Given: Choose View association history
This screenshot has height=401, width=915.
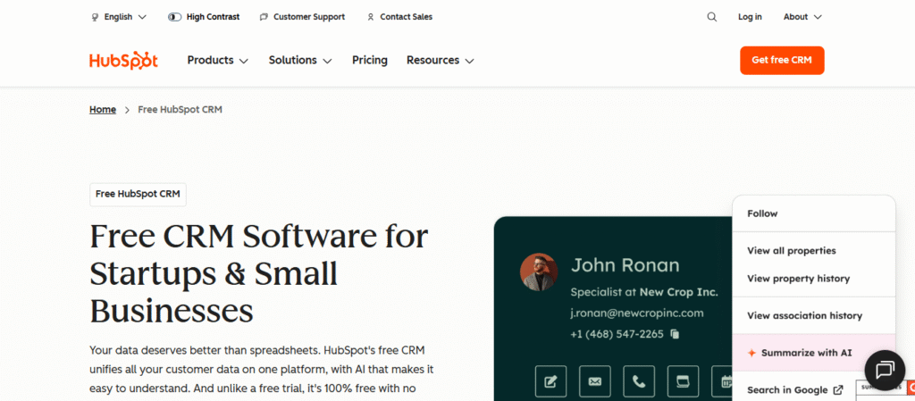Looking at the screenshot, I should pyautogui.click(x=813, y=315).
